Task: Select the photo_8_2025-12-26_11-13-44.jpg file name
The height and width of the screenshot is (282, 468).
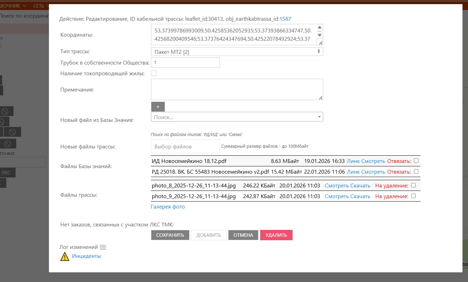Action: (194, 186)
